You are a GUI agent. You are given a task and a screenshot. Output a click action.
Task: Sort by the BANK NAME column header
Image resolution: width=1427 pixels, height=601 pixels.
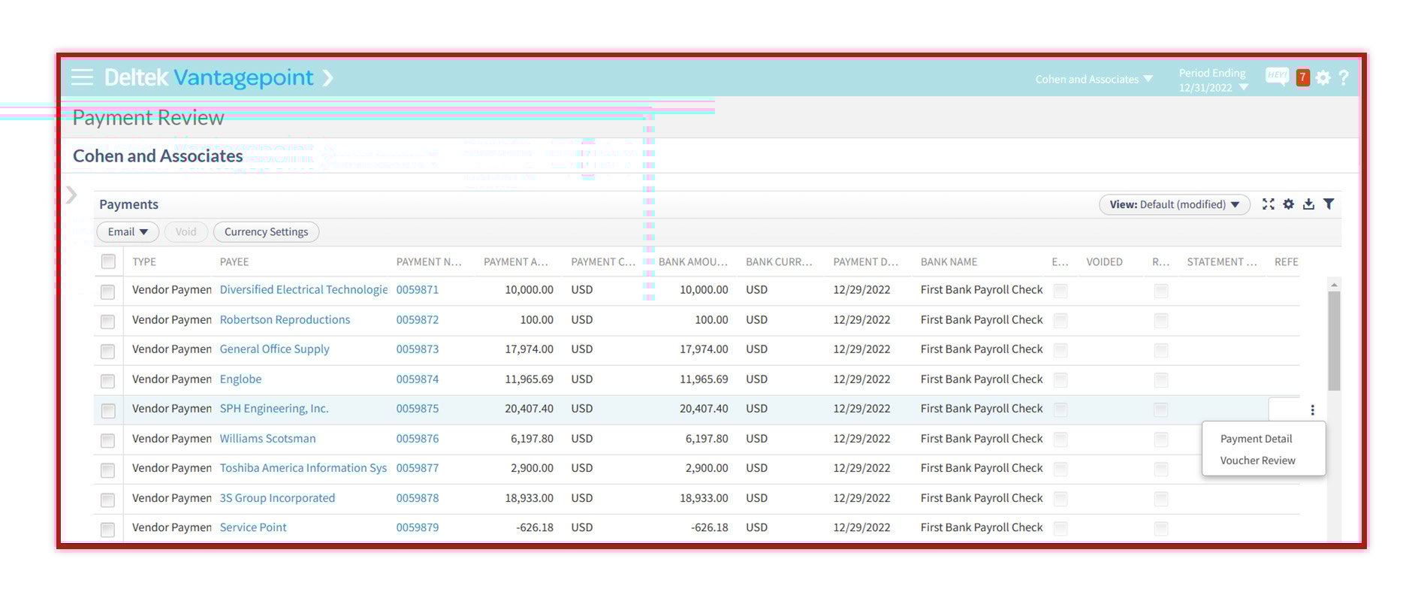[949, 262]
